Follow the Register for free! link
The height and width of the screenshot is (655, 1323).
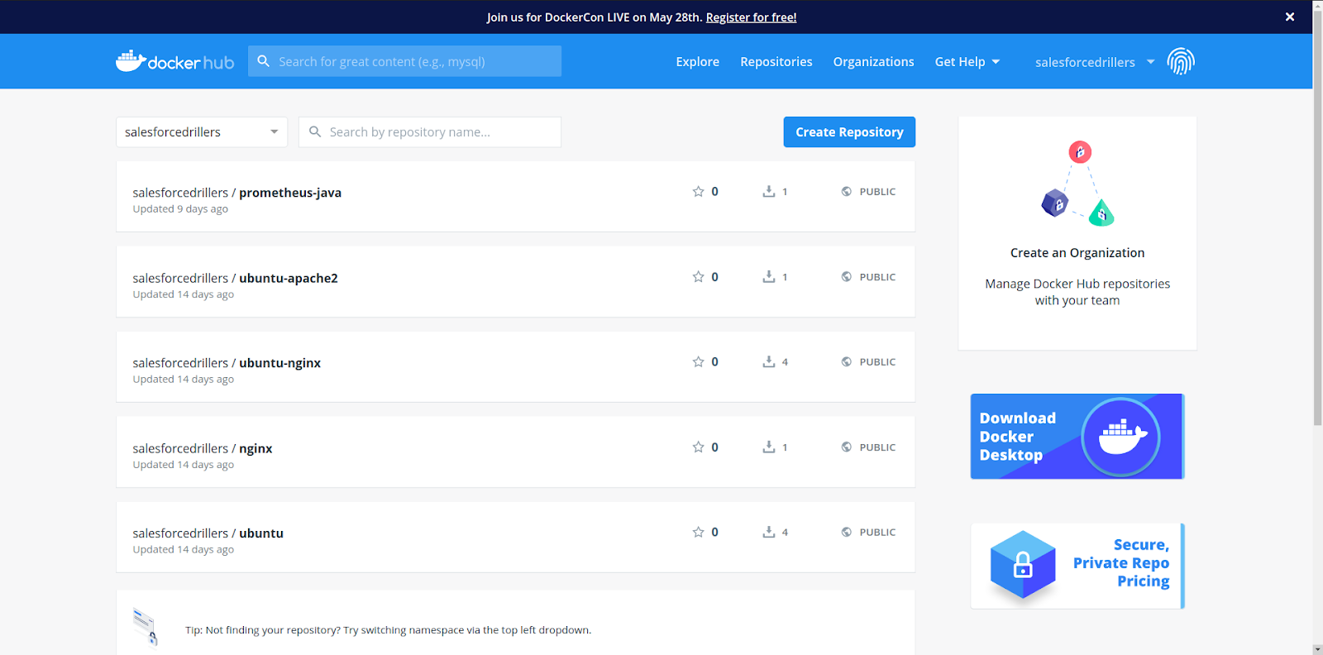pyautogui.click(x=751, y=17)
